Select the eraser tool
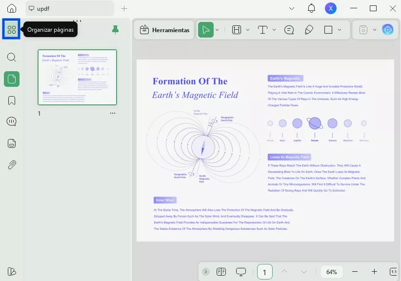This screenshot has width=401, height=281. [309, 30]
